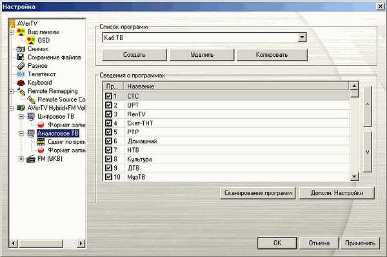Uncheck channel 3 RenTV checkbox
The image size is (387, 257).
(x=108, y=114)
